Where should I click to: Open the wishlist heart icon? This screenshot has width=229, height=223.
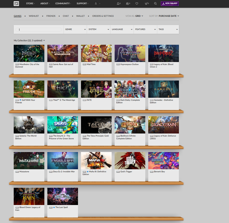pyautogui.click(x=137, y=3)
